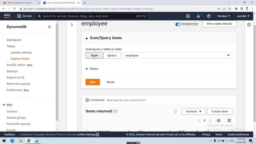Click the sidebar vertical scrollbar
The width and height of the screenshot is (256, 144).
coord(57,72)
